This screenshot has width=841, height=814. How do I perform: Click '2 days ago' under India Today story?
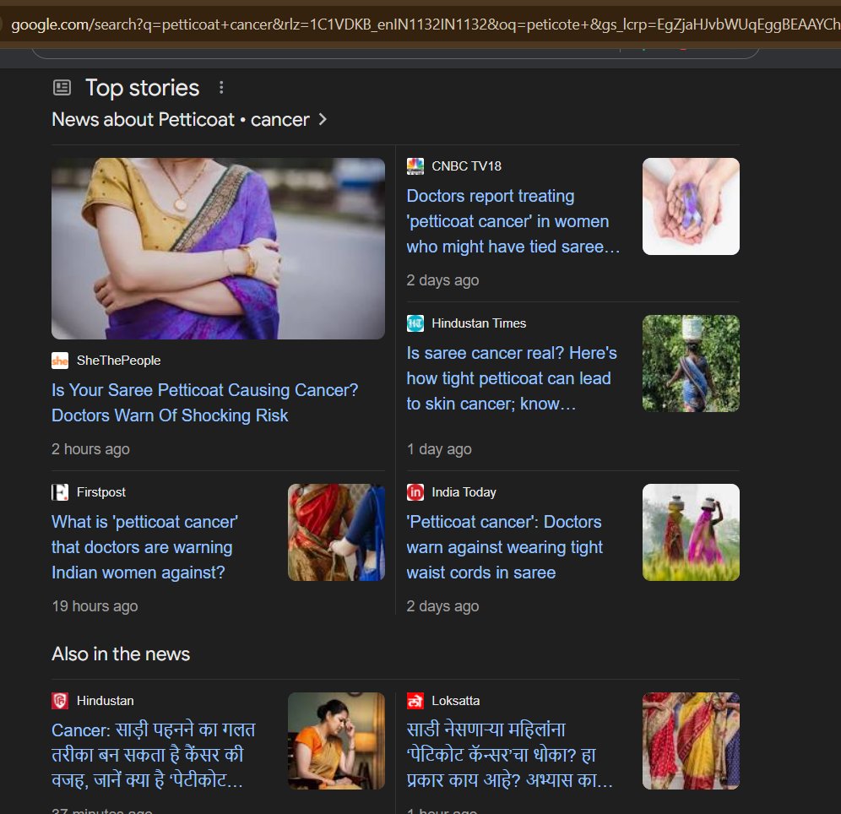click(x=443, y=606)
